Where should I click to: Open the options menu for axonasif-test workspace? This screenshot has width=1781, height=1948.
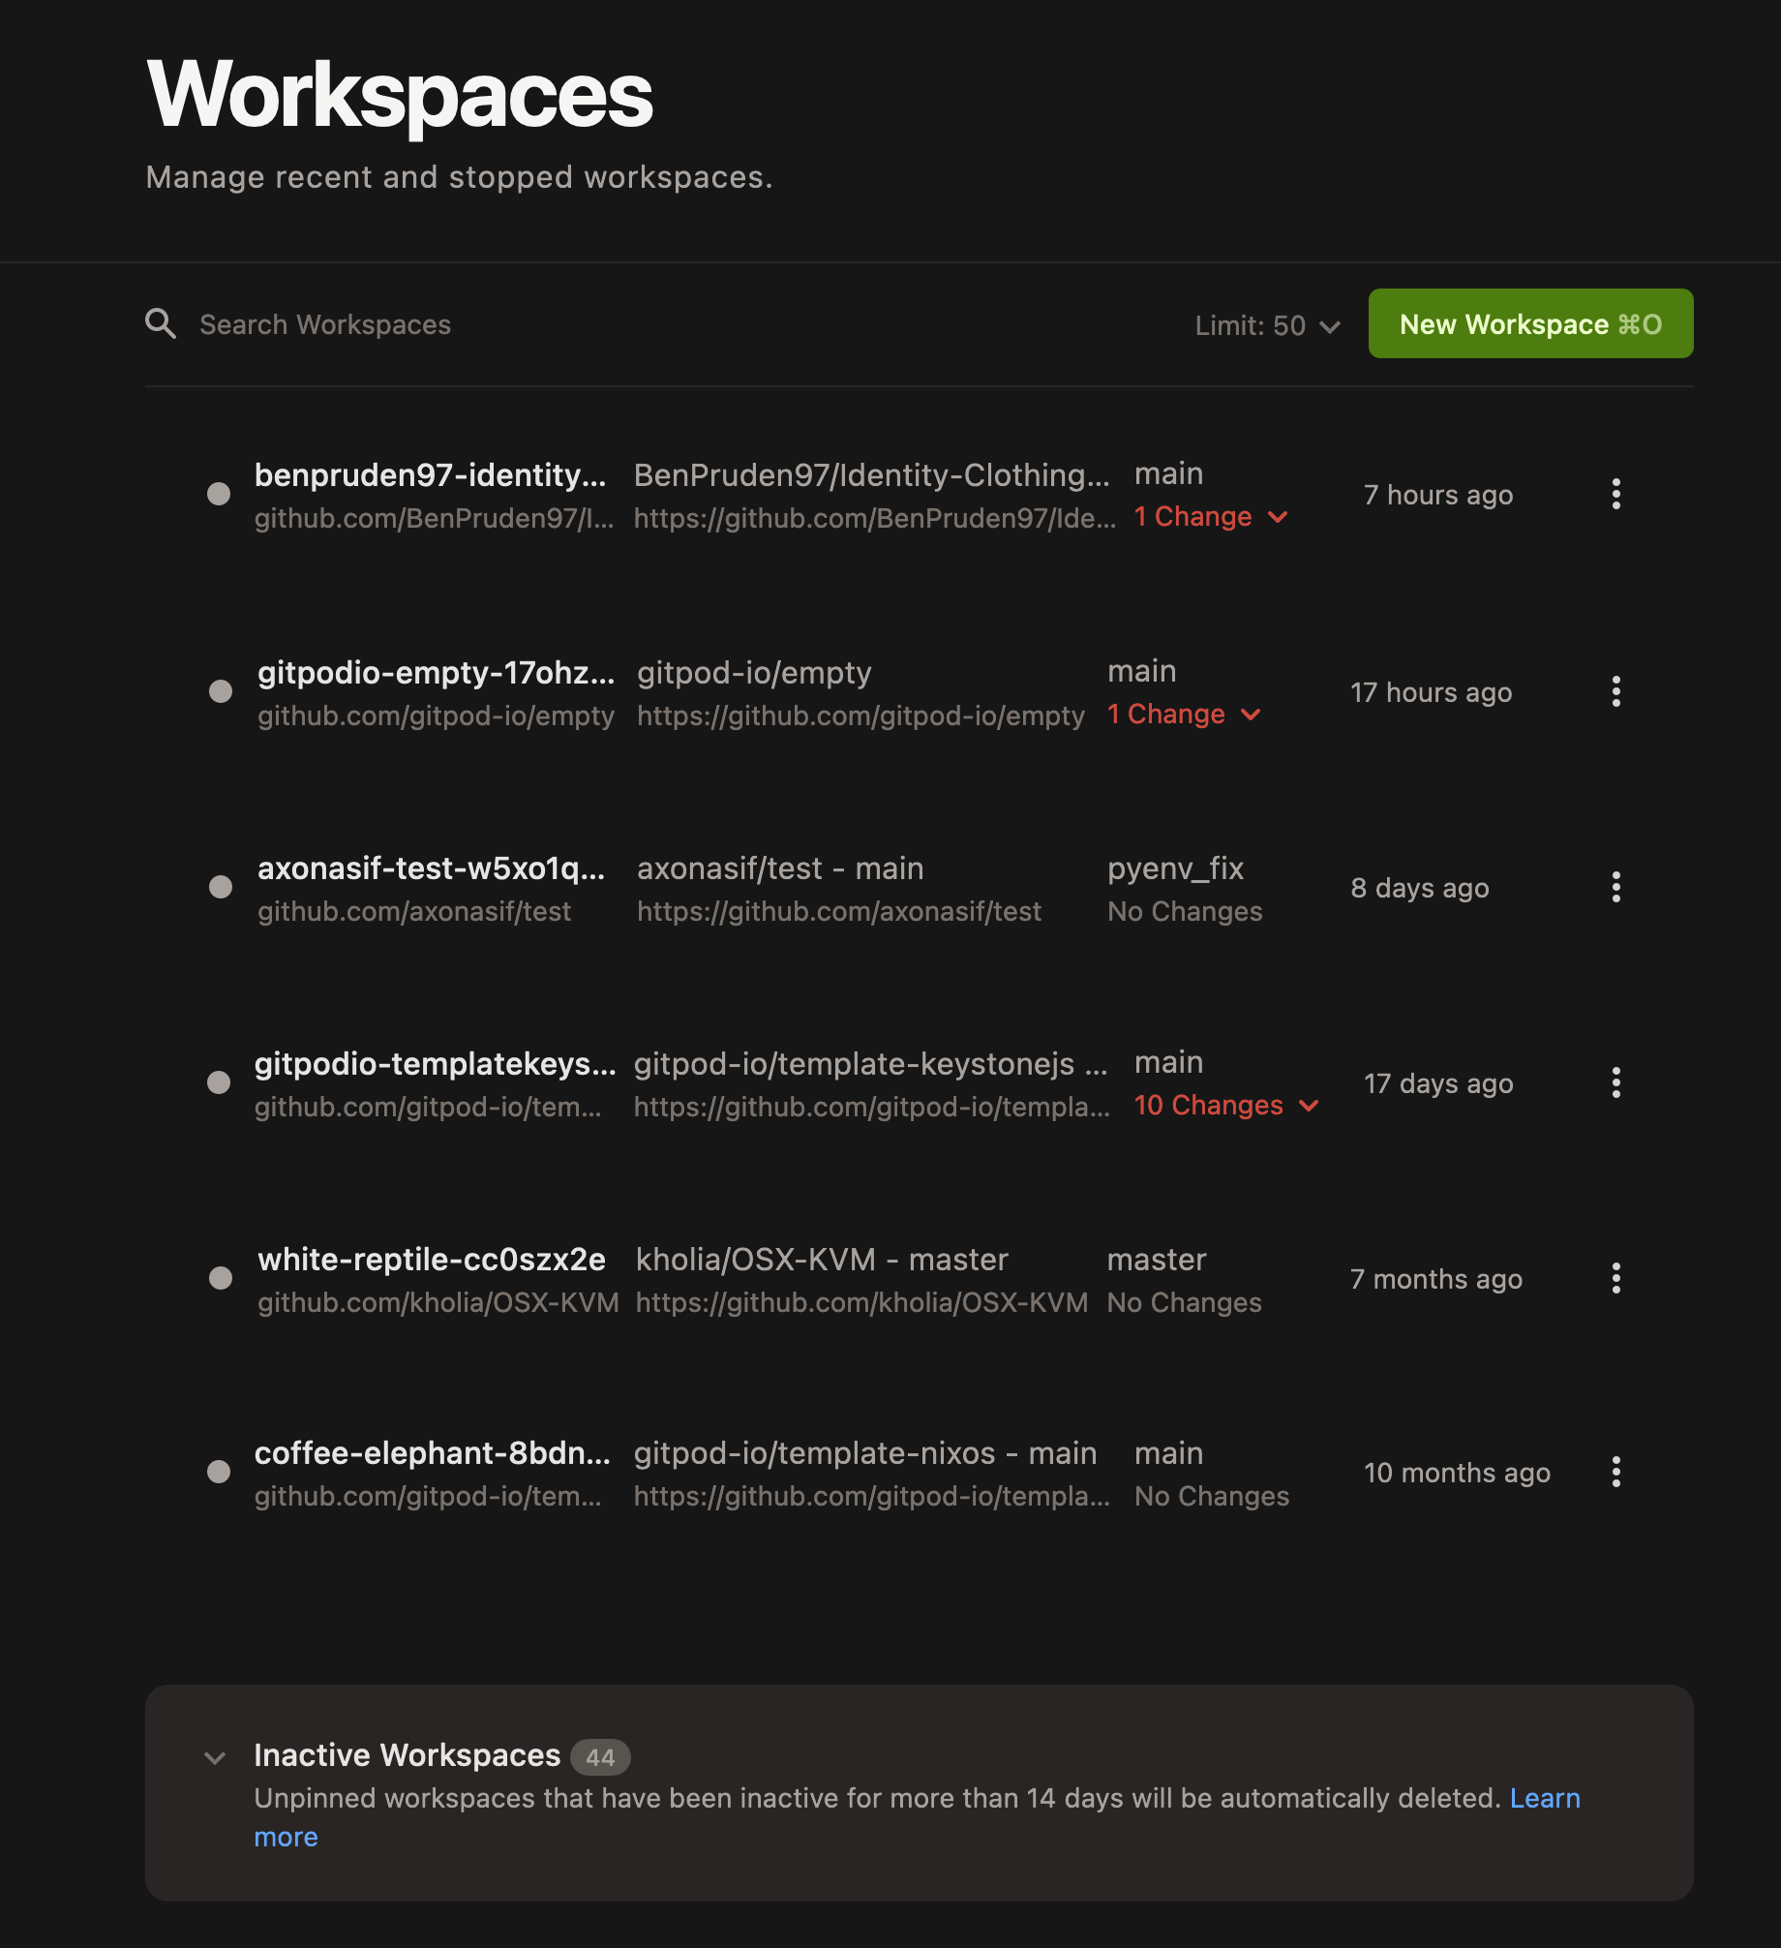(x=1616, y=887)
